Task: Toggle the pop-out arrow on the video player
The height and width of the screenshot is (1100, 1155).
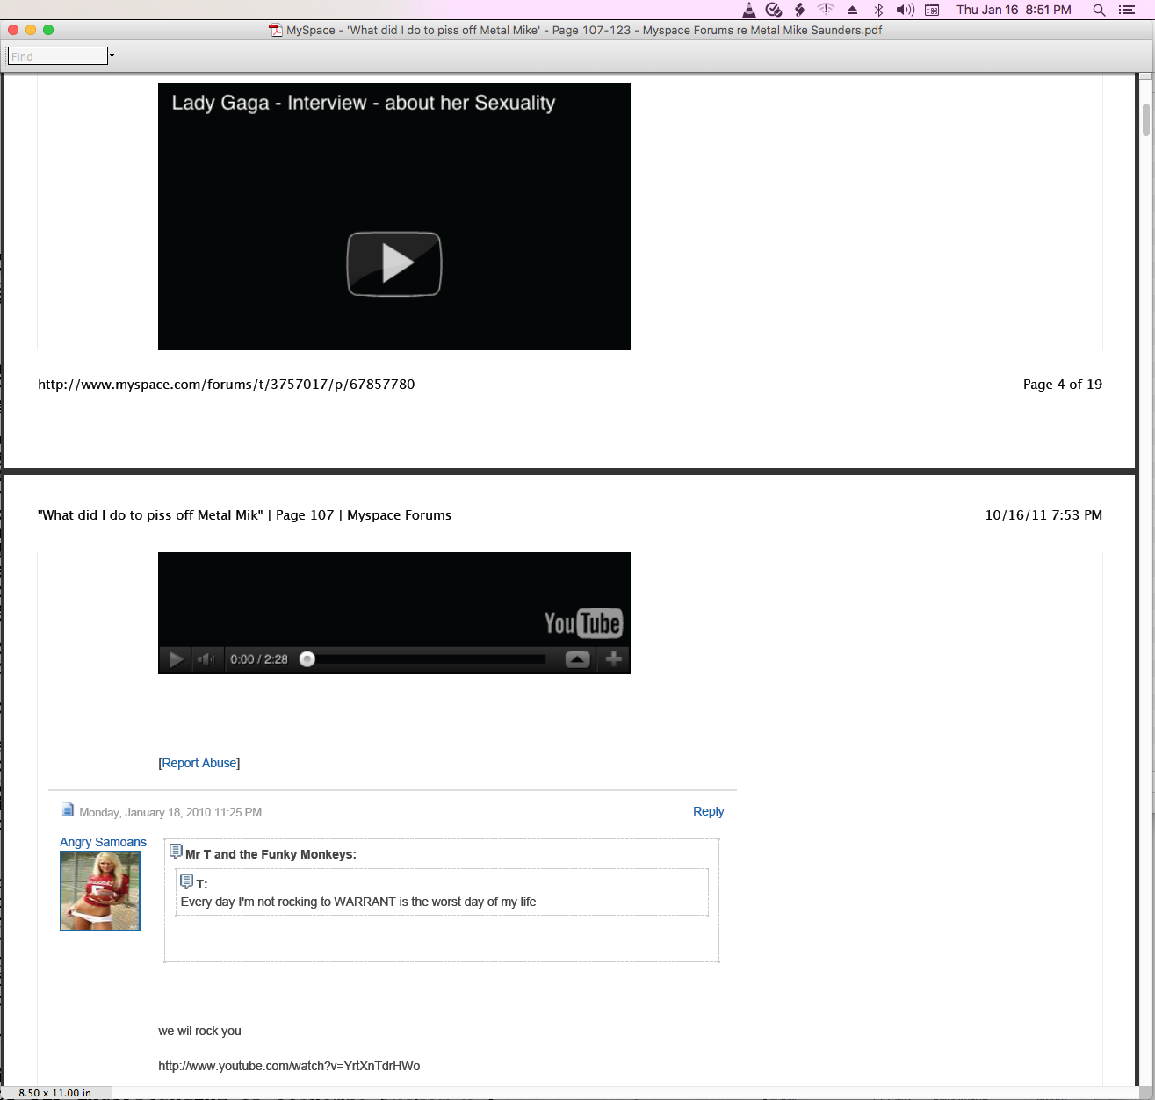Action: (x=577, y=658)
